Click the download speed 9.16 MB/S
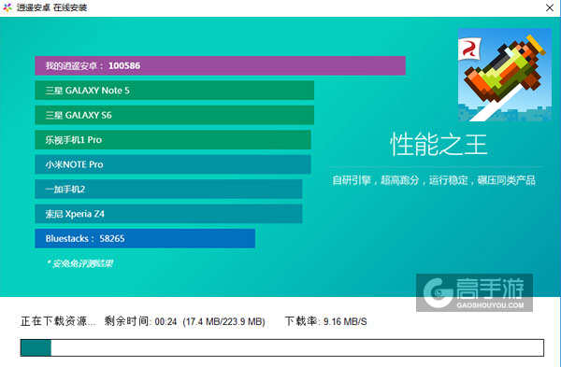Screen dimensions: 561x367 coord(345,321)
